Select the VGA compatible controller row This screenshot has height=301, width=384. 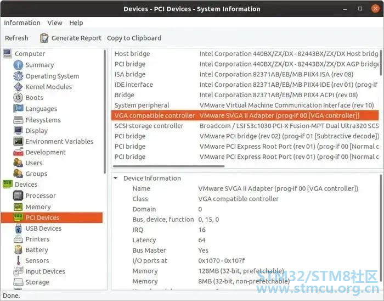245,115
